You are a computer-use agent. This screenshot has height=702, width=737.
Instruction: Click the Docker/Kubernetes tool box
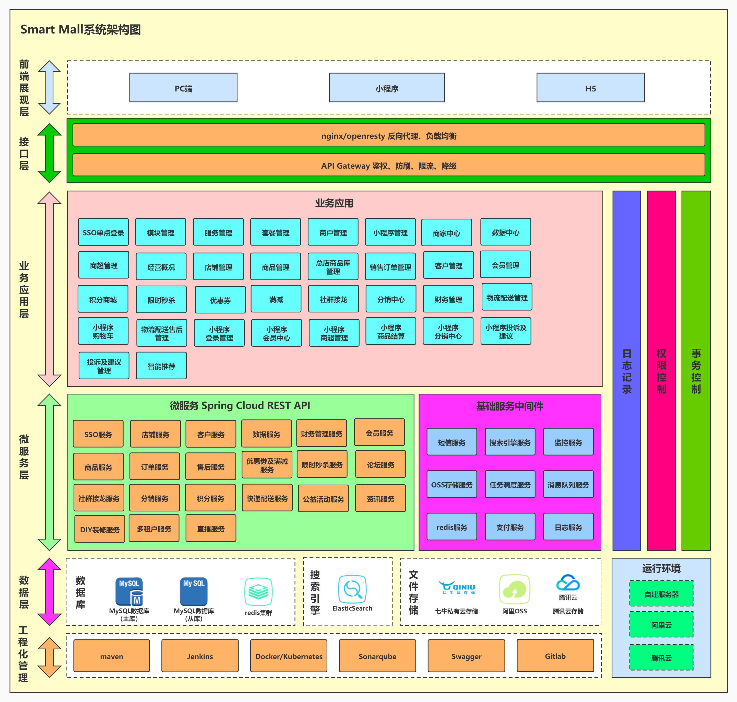pos(288,656)
